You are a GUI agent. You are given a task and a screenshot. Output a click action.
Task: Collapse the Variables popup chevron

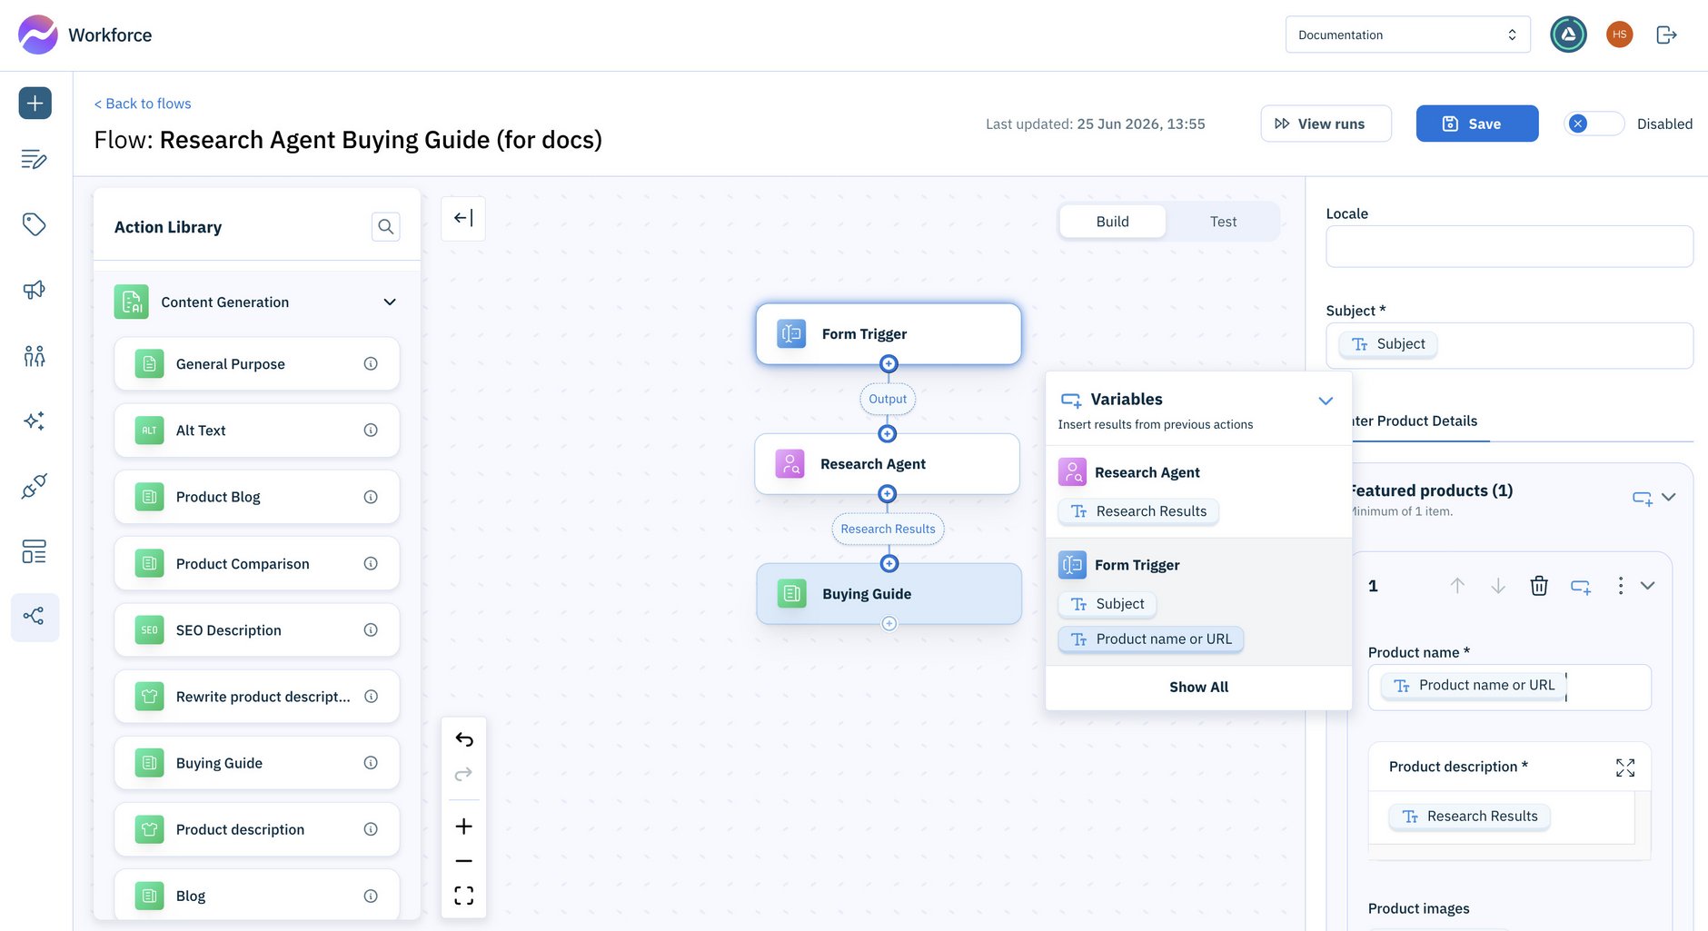[1326, 401]
